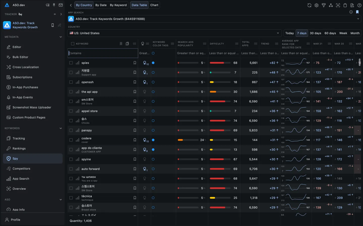
Task: Select the 30 days time range
Action: coord(315,33)
